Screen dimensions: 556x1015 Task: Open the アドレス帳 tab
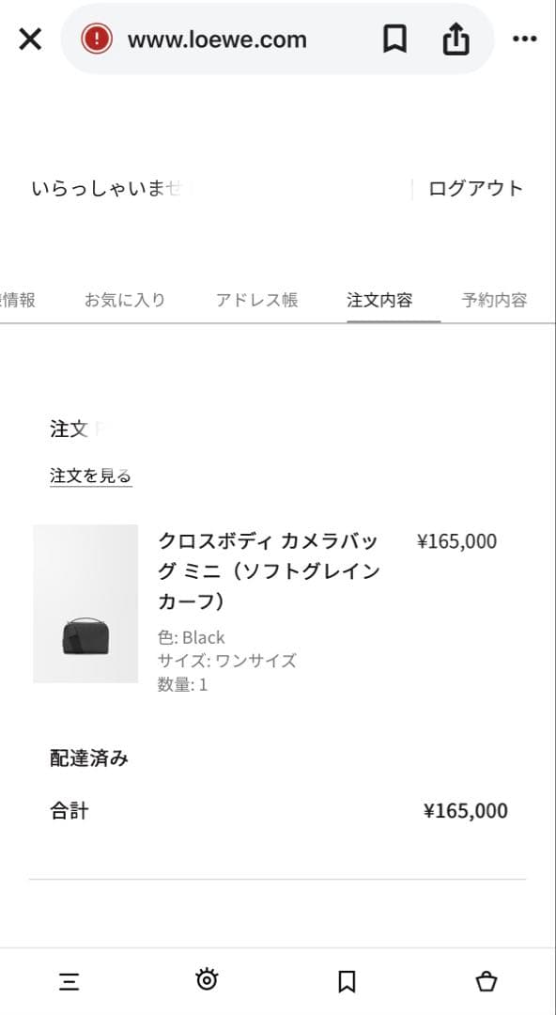pos(255,299)
